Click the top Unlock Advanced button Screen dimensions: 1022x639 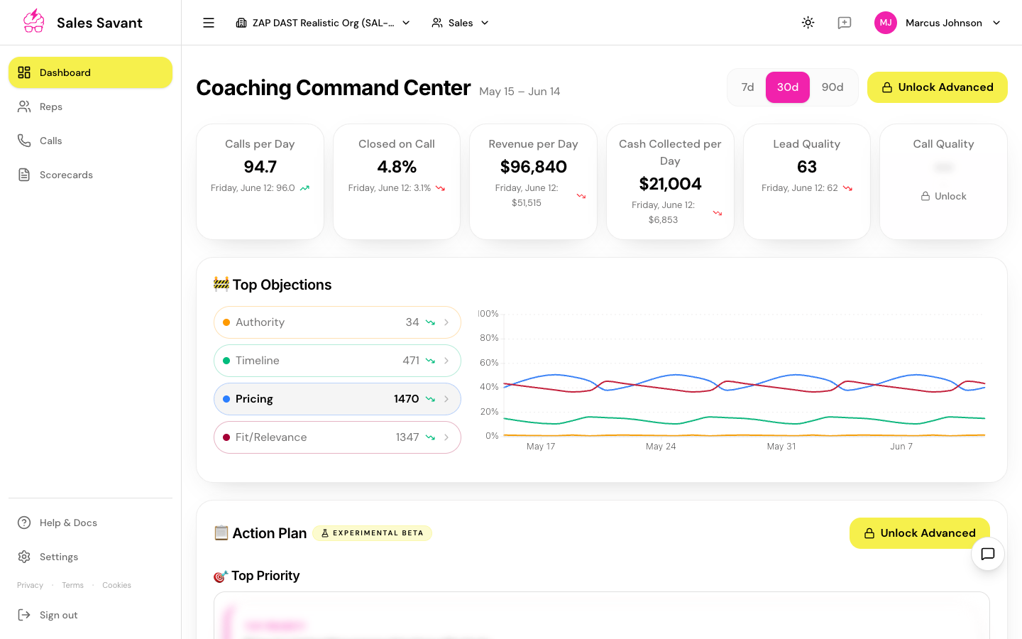click(937, 87)
